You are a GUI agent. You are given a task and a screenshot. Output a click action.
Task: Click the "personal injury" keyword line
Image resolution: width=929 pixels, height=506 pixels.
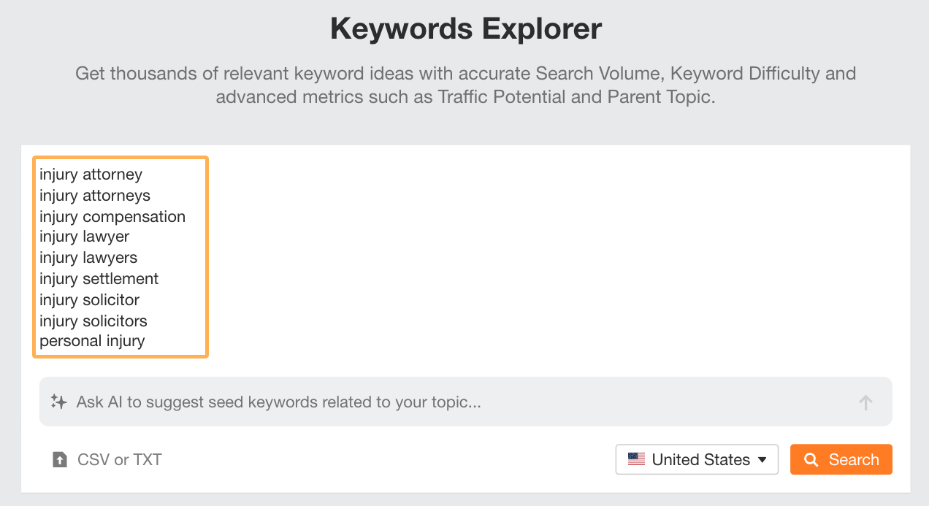(x=93, y=341)
